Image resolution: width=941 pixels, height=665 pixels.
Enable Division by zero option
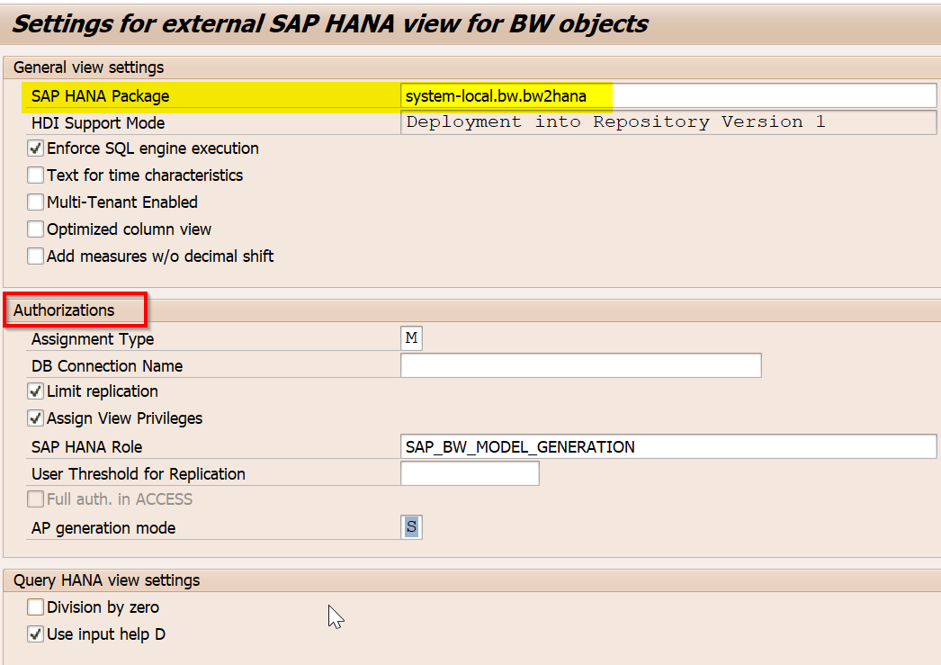(35, 607)
